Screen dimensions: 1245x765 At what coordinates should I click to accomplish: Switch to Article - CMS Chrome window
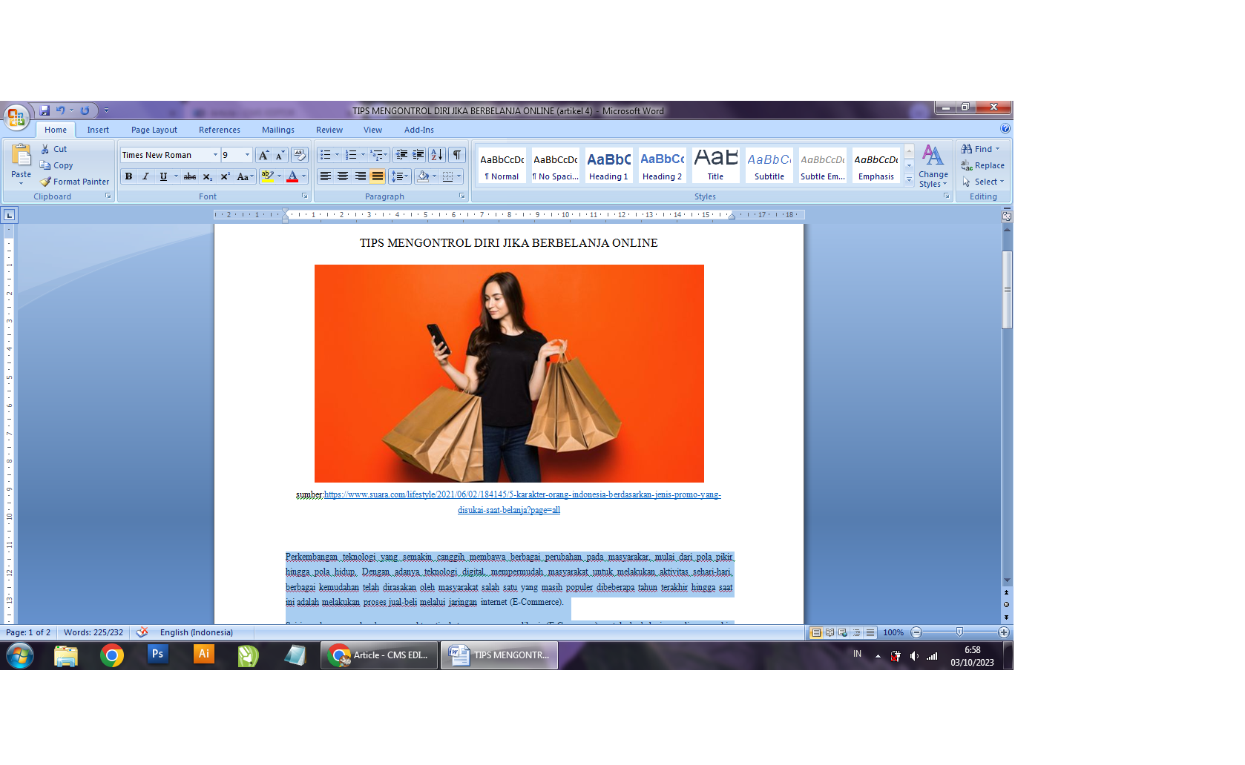click(379, 655)
